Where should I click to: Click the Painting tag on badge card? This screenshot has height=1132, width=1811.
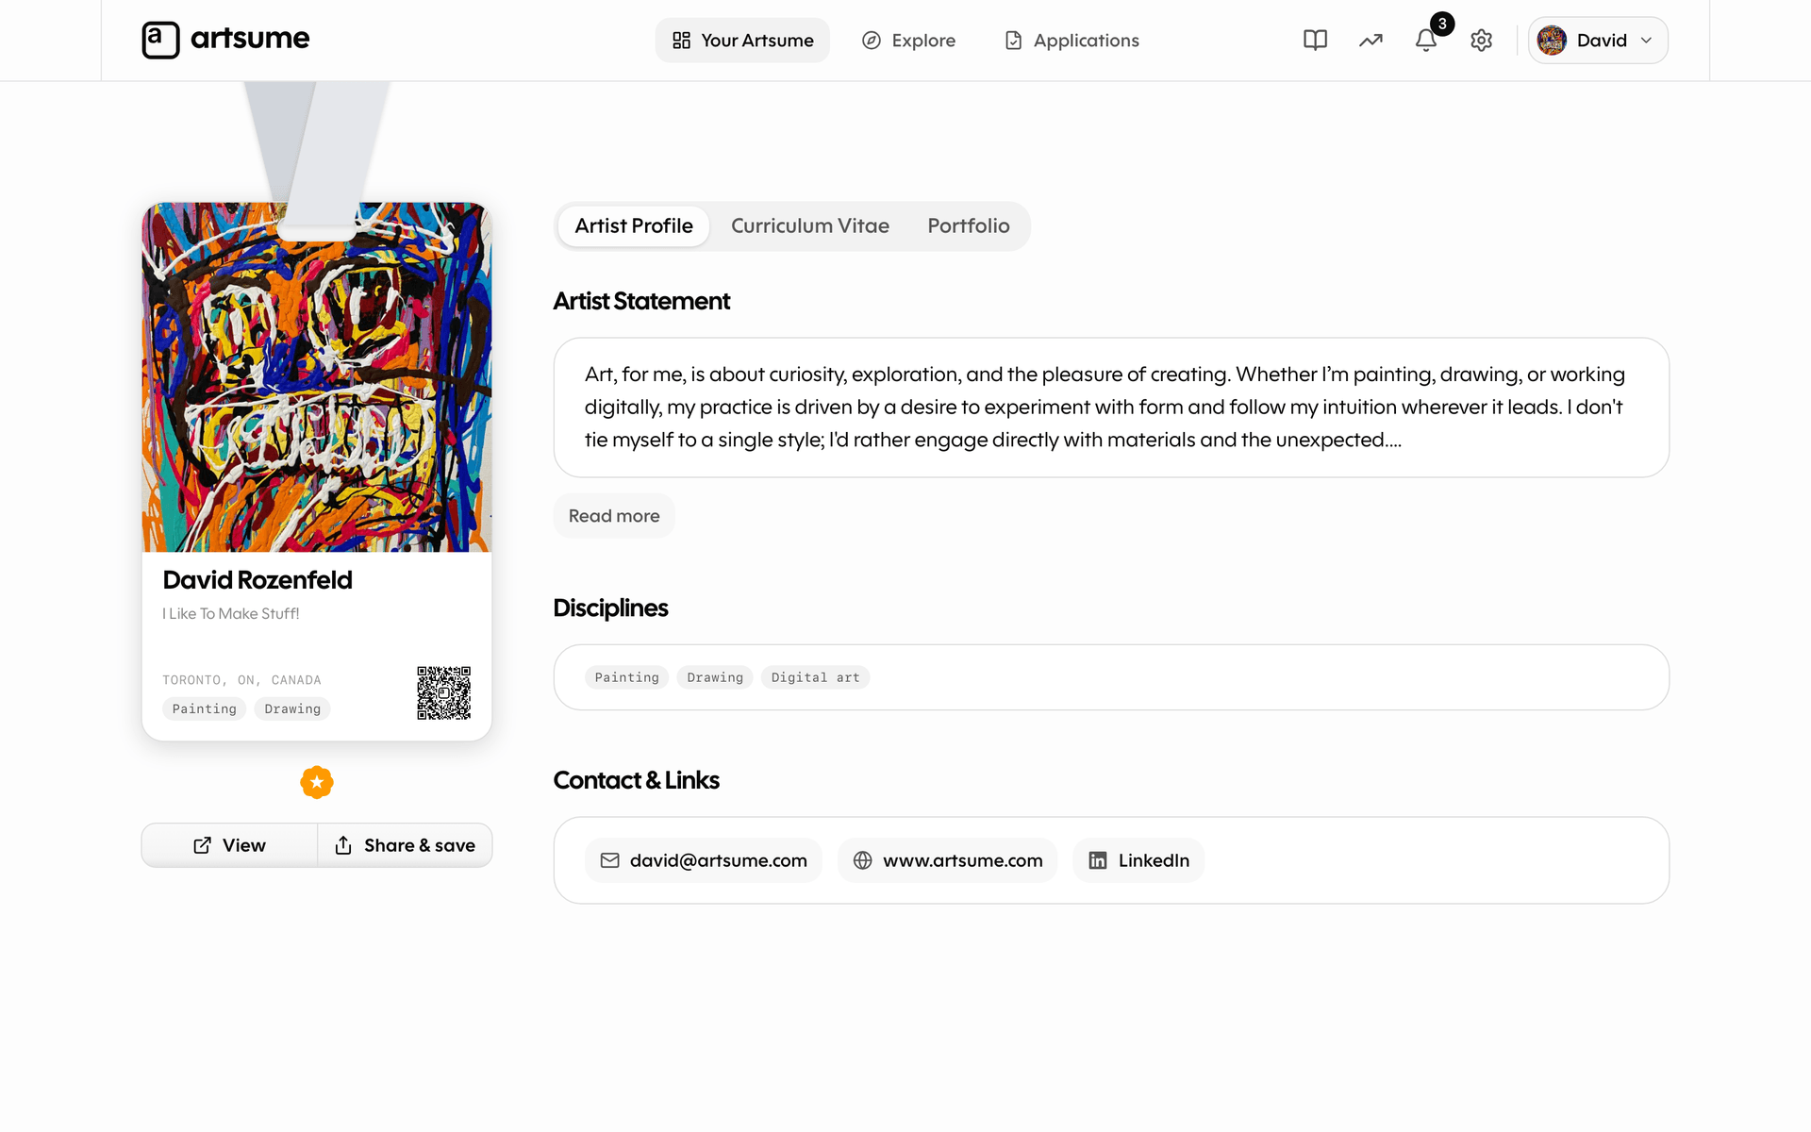204,709
